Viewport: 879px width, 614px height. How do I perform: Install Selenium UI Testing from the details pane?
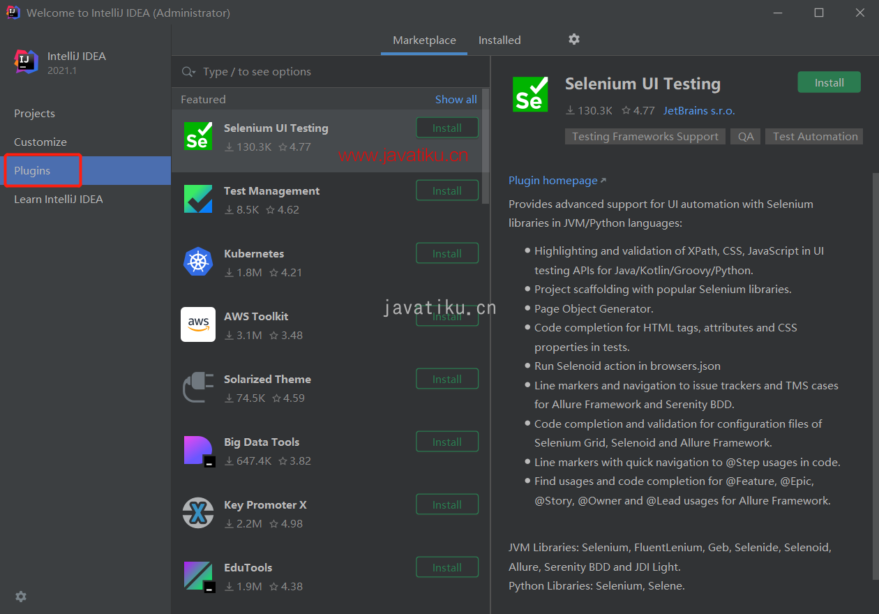tap(829, 82)
